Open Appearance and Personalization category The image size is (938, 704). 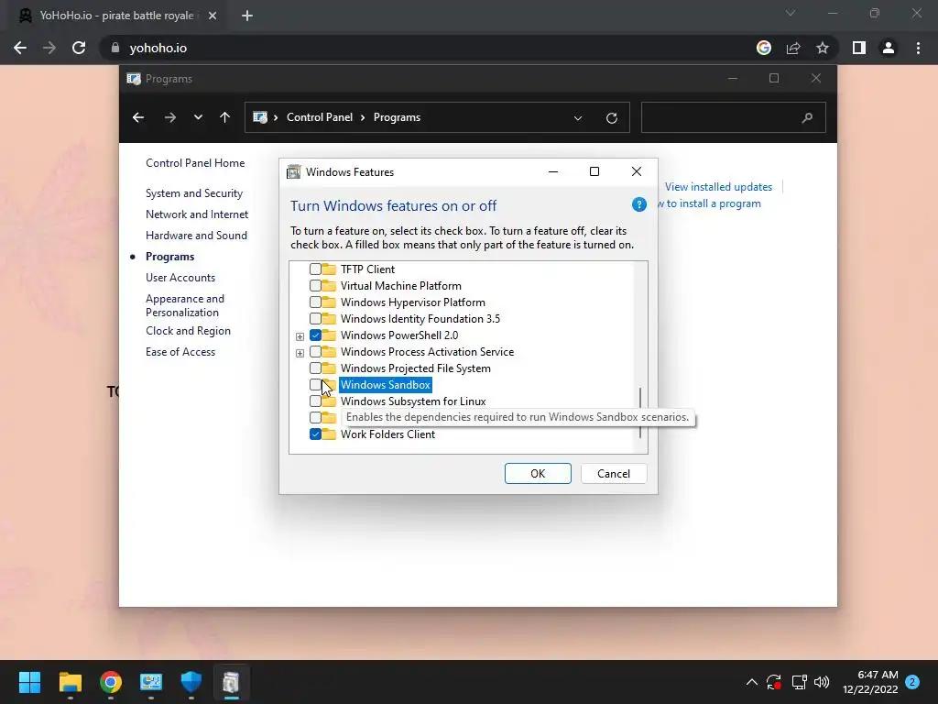pyautogui.click(x=185, y=305)
